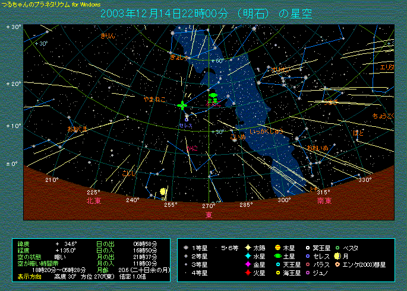Screen dimensions: 407x291
Task: Click the いっかくじゅう constellation label
Action: click(x=265, y=130)
